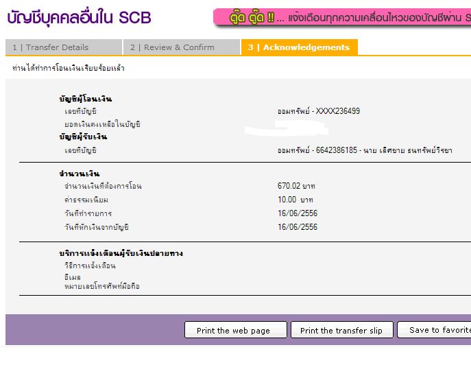This screenshot has height=365, width=471.
Task: Click the บัญชีผู้รับเงิน section heading
Action: (83, 137)
